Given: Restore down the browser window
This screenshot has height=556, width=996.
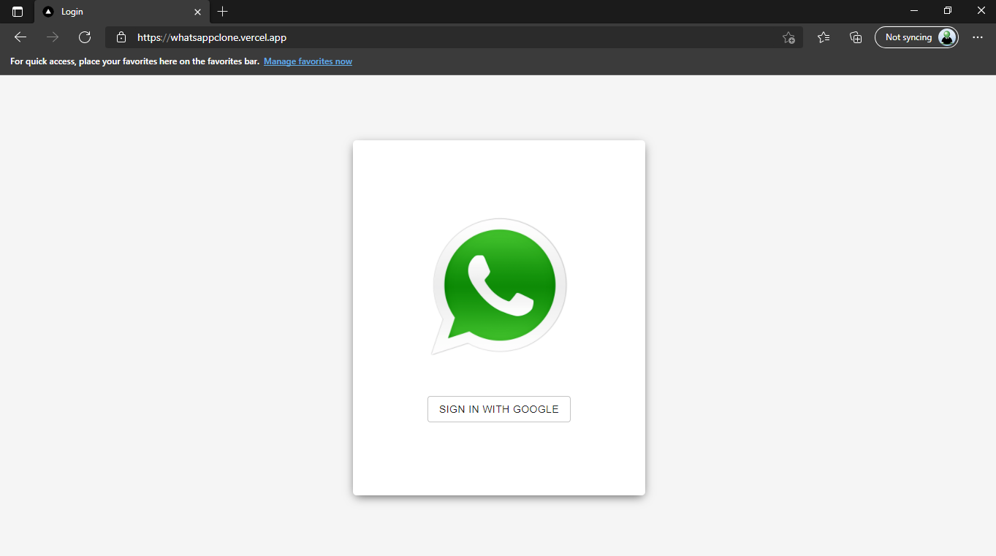Looking at the screenshot, I should pos(948,11).
